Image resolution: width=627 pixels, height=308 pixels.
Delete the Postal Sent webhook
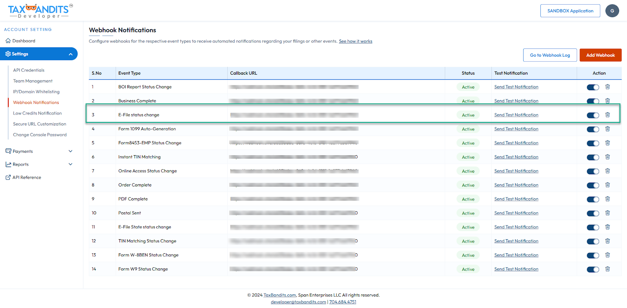[x=607, y=213]
